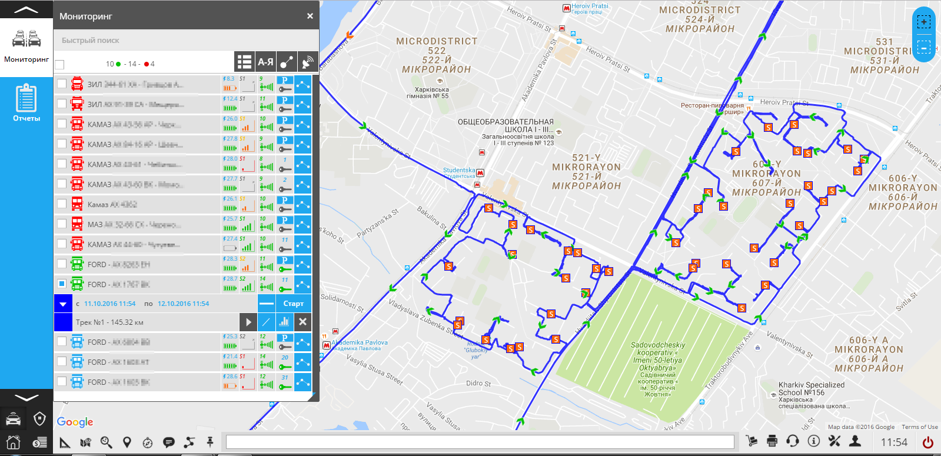The width and height of the screenshot is (941, 456).
Task: Edit the end date 12.10.2016 11:54
Action: 183,304
